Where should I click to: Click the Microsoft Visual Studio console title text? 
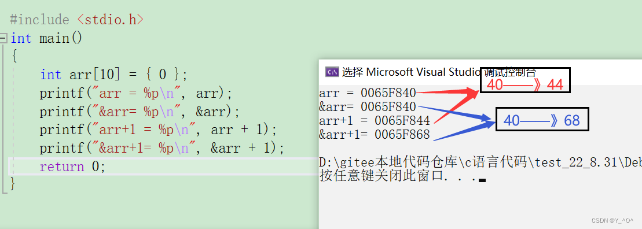tap(439, 72)
